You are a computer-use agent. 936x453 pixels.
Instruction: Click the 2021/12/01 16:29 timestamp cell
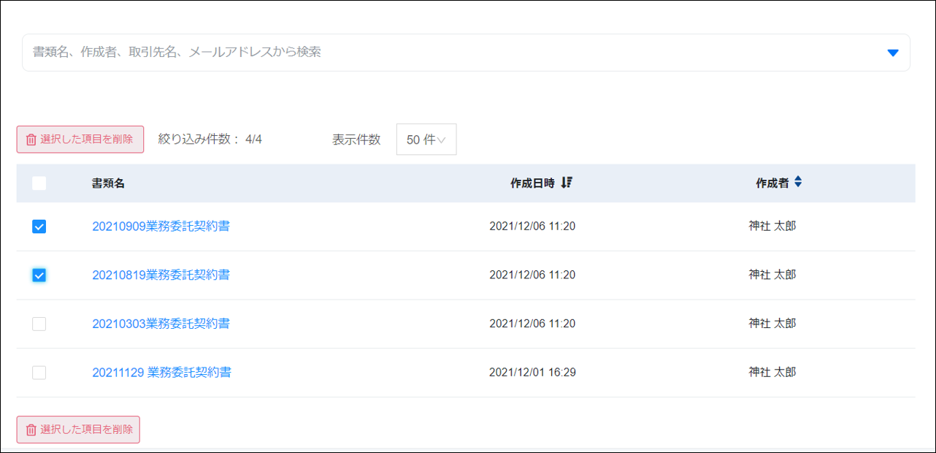tap(532, 373)
